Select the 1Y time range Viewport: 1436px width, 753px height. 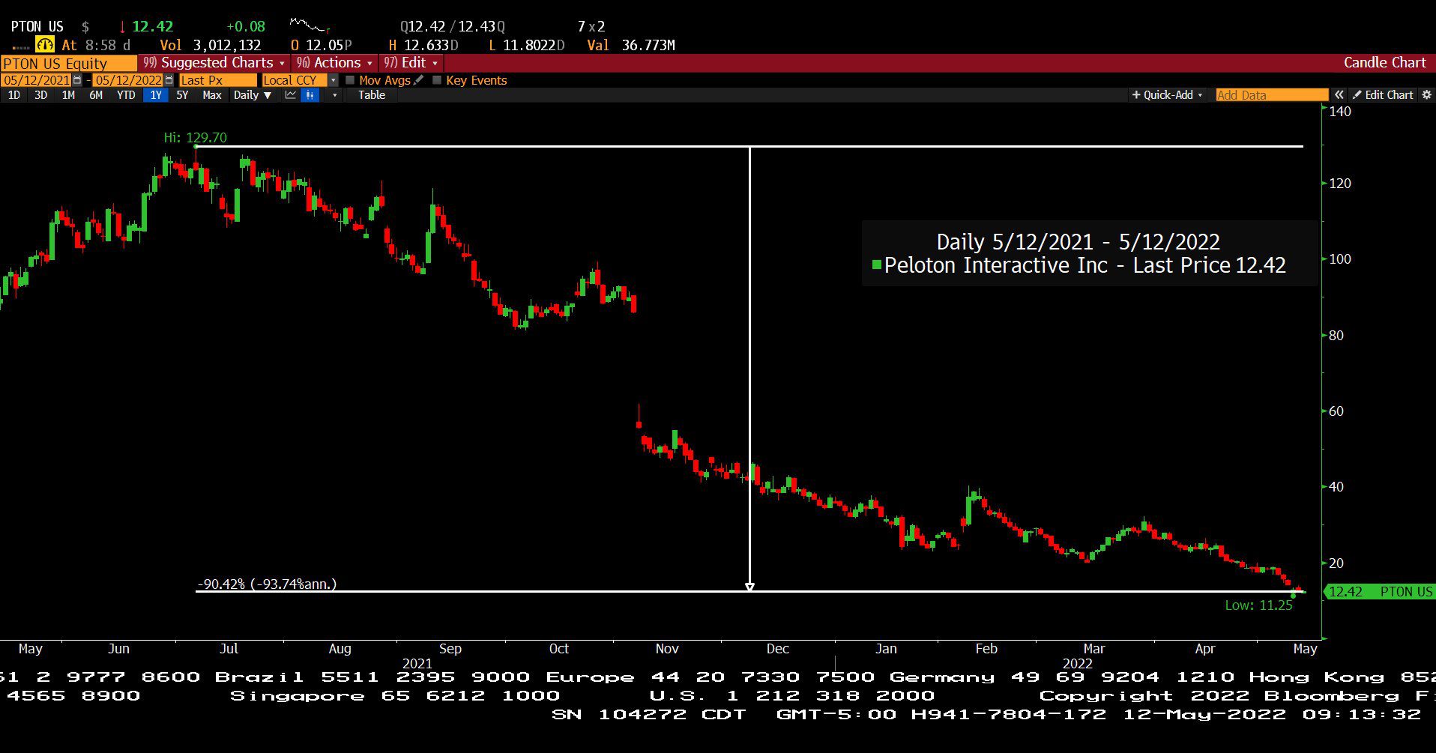155,95
